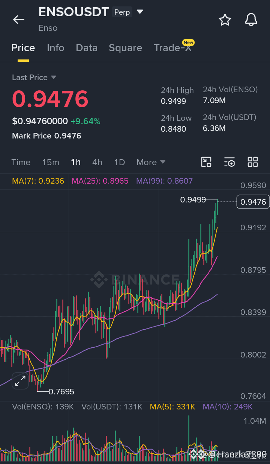Select the 15m chart interval
This screenshot has width=270, height=464.
coord(51,162)
